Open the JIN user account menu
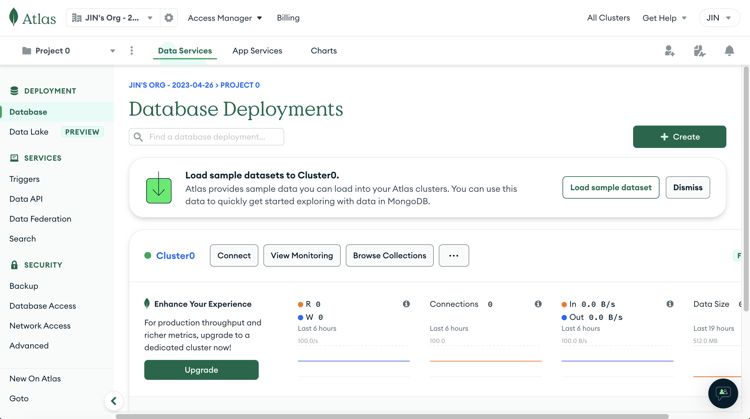The width and height of the screenshot is (750, 419). (719, 18)
